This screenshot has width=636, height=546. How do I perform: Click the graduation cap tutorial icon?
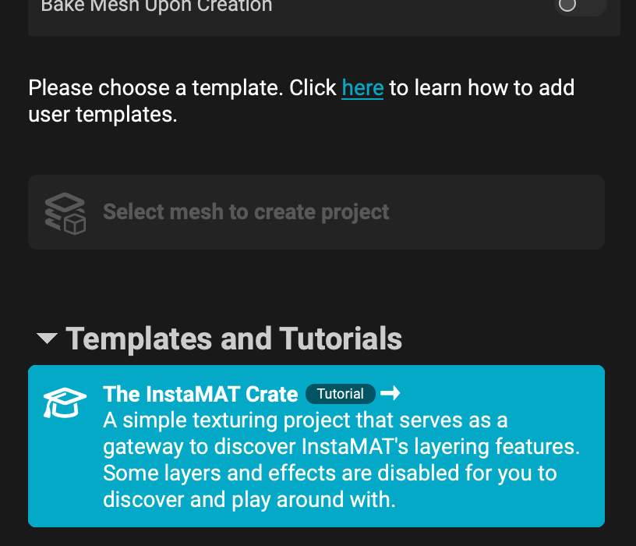point(65,401)
